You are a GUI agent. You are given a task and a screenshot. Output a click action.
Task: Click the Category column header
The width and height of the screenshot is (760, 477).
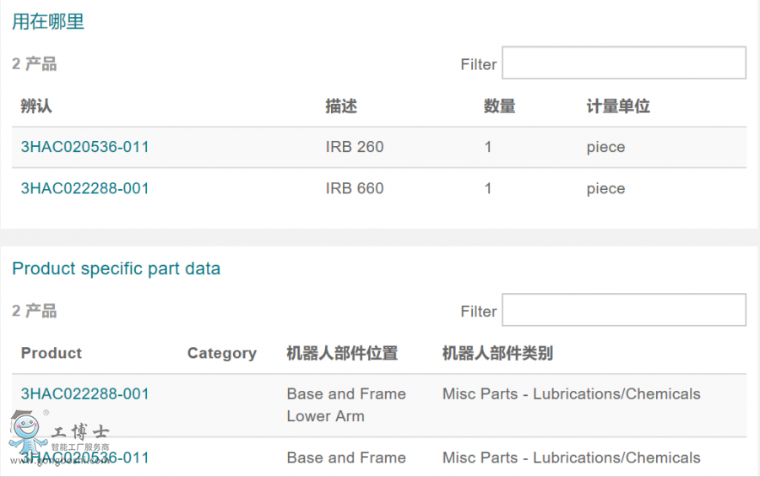click(x=221, y=353)
